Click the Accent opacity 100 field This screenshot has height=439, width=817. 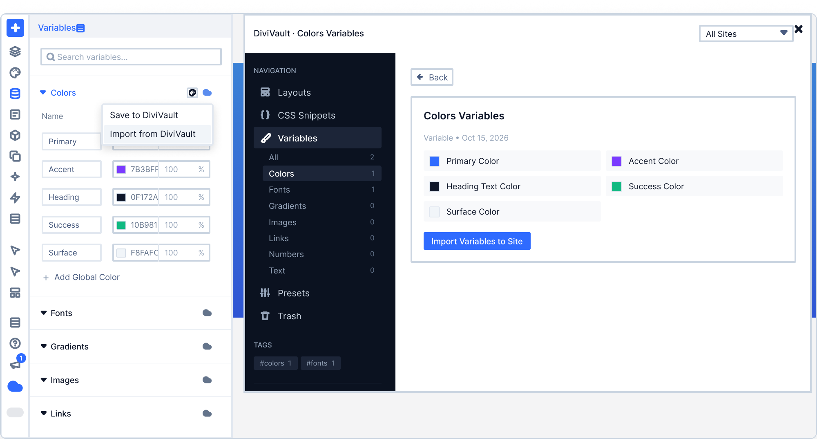184,170
